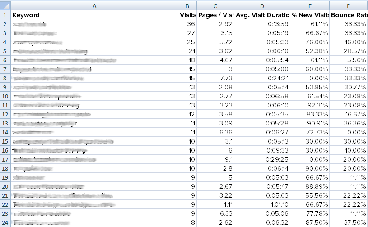The height and width of the screenshot is (227, 368).
Task: Select row 22 header number
Action: 5,204
